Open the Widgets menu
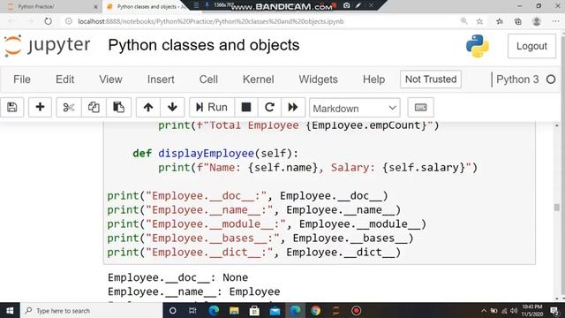The width and height of the screenshot is (565, 318). click(318, 79)
